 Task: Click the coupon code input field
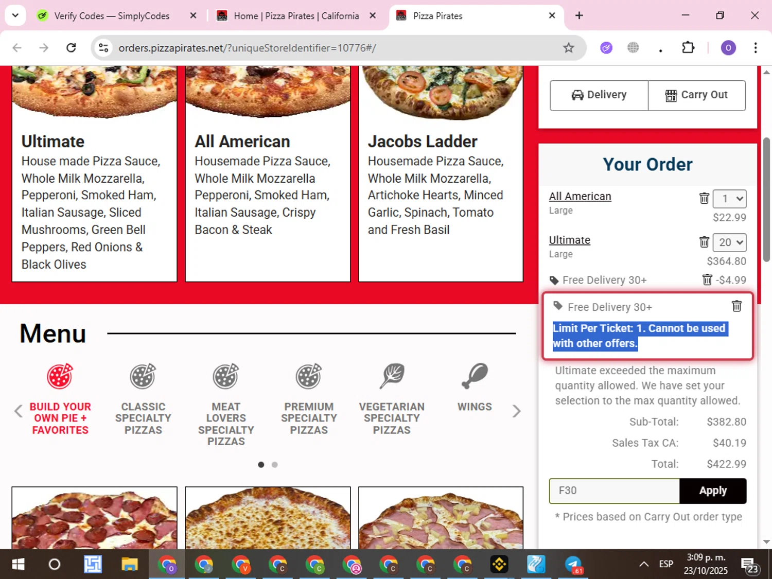[x=614, y=490]
